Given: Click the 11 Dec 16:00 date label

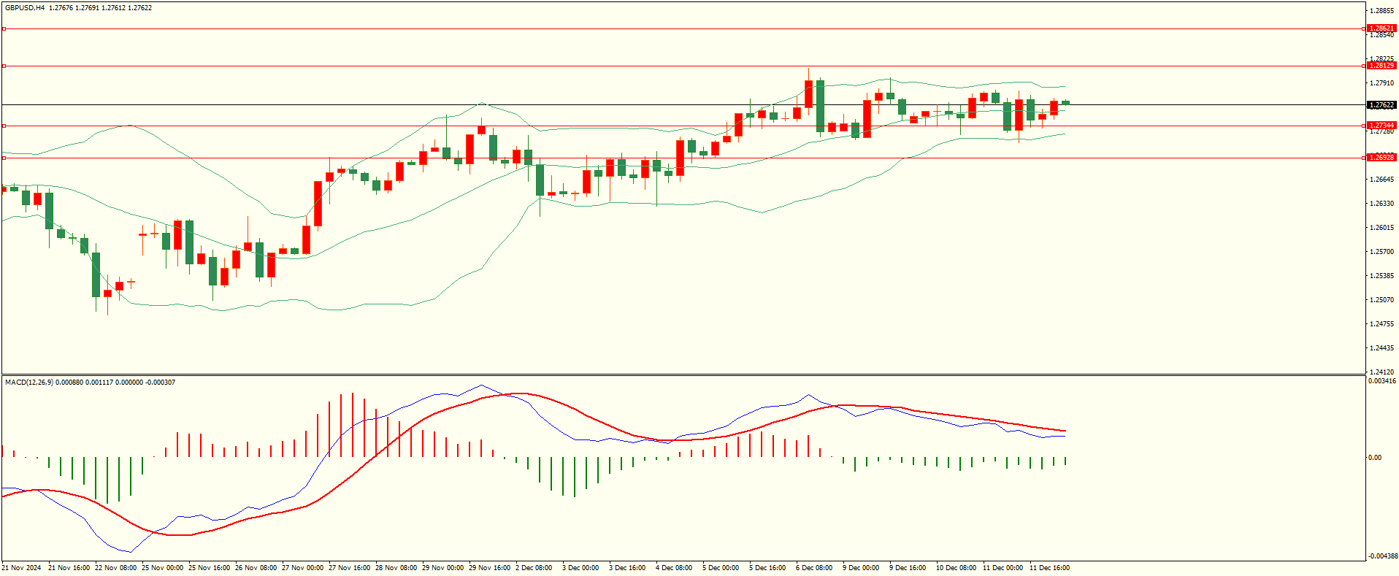Looking at the screenshot, I should coord(1049,568).
